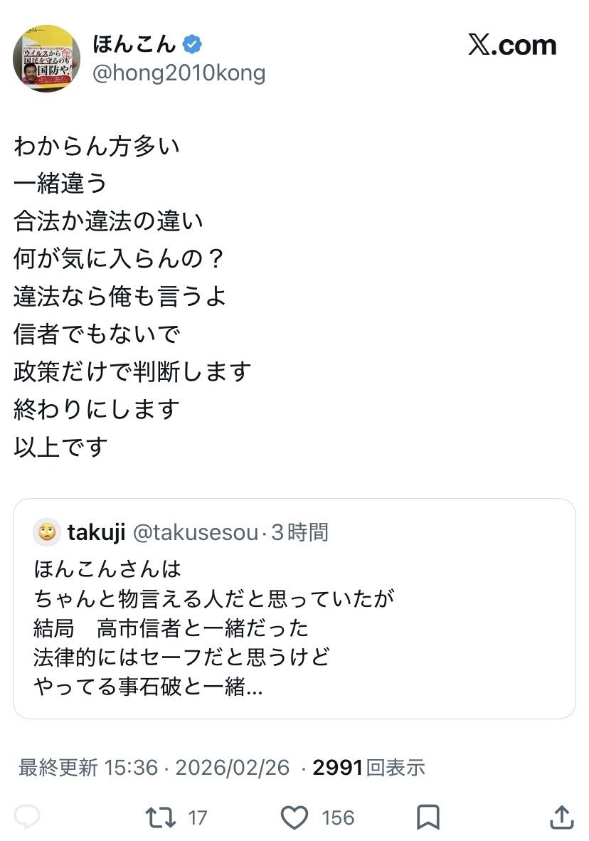
Task: Bookmark this tweet
Action: [428, 817]
